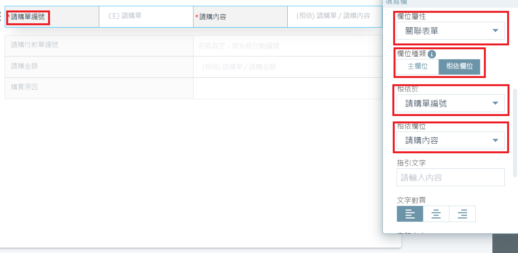Select right text alignment
The width and height of the screenshot is (518, 253).
(462, 214)
